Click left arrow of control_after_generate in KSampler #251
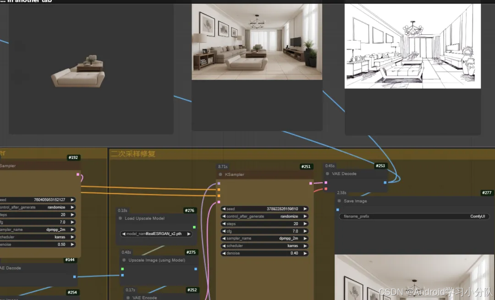Image resolution: width=495 pixels, height=300 pixels. click(x=224, y=216)
